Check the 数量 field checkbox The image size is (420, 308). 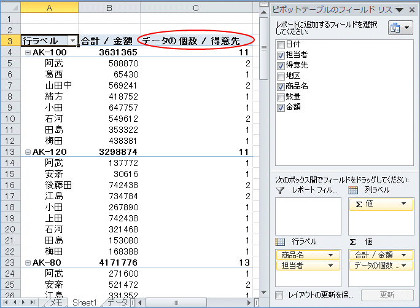(x=281, y=97)
